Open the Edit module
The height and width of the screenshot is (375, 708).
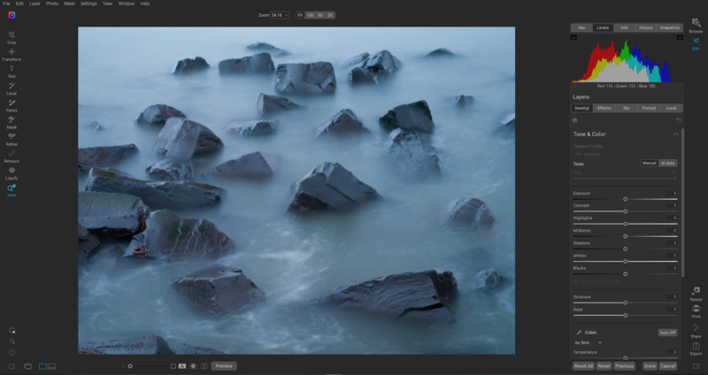(x=696, y=43)
